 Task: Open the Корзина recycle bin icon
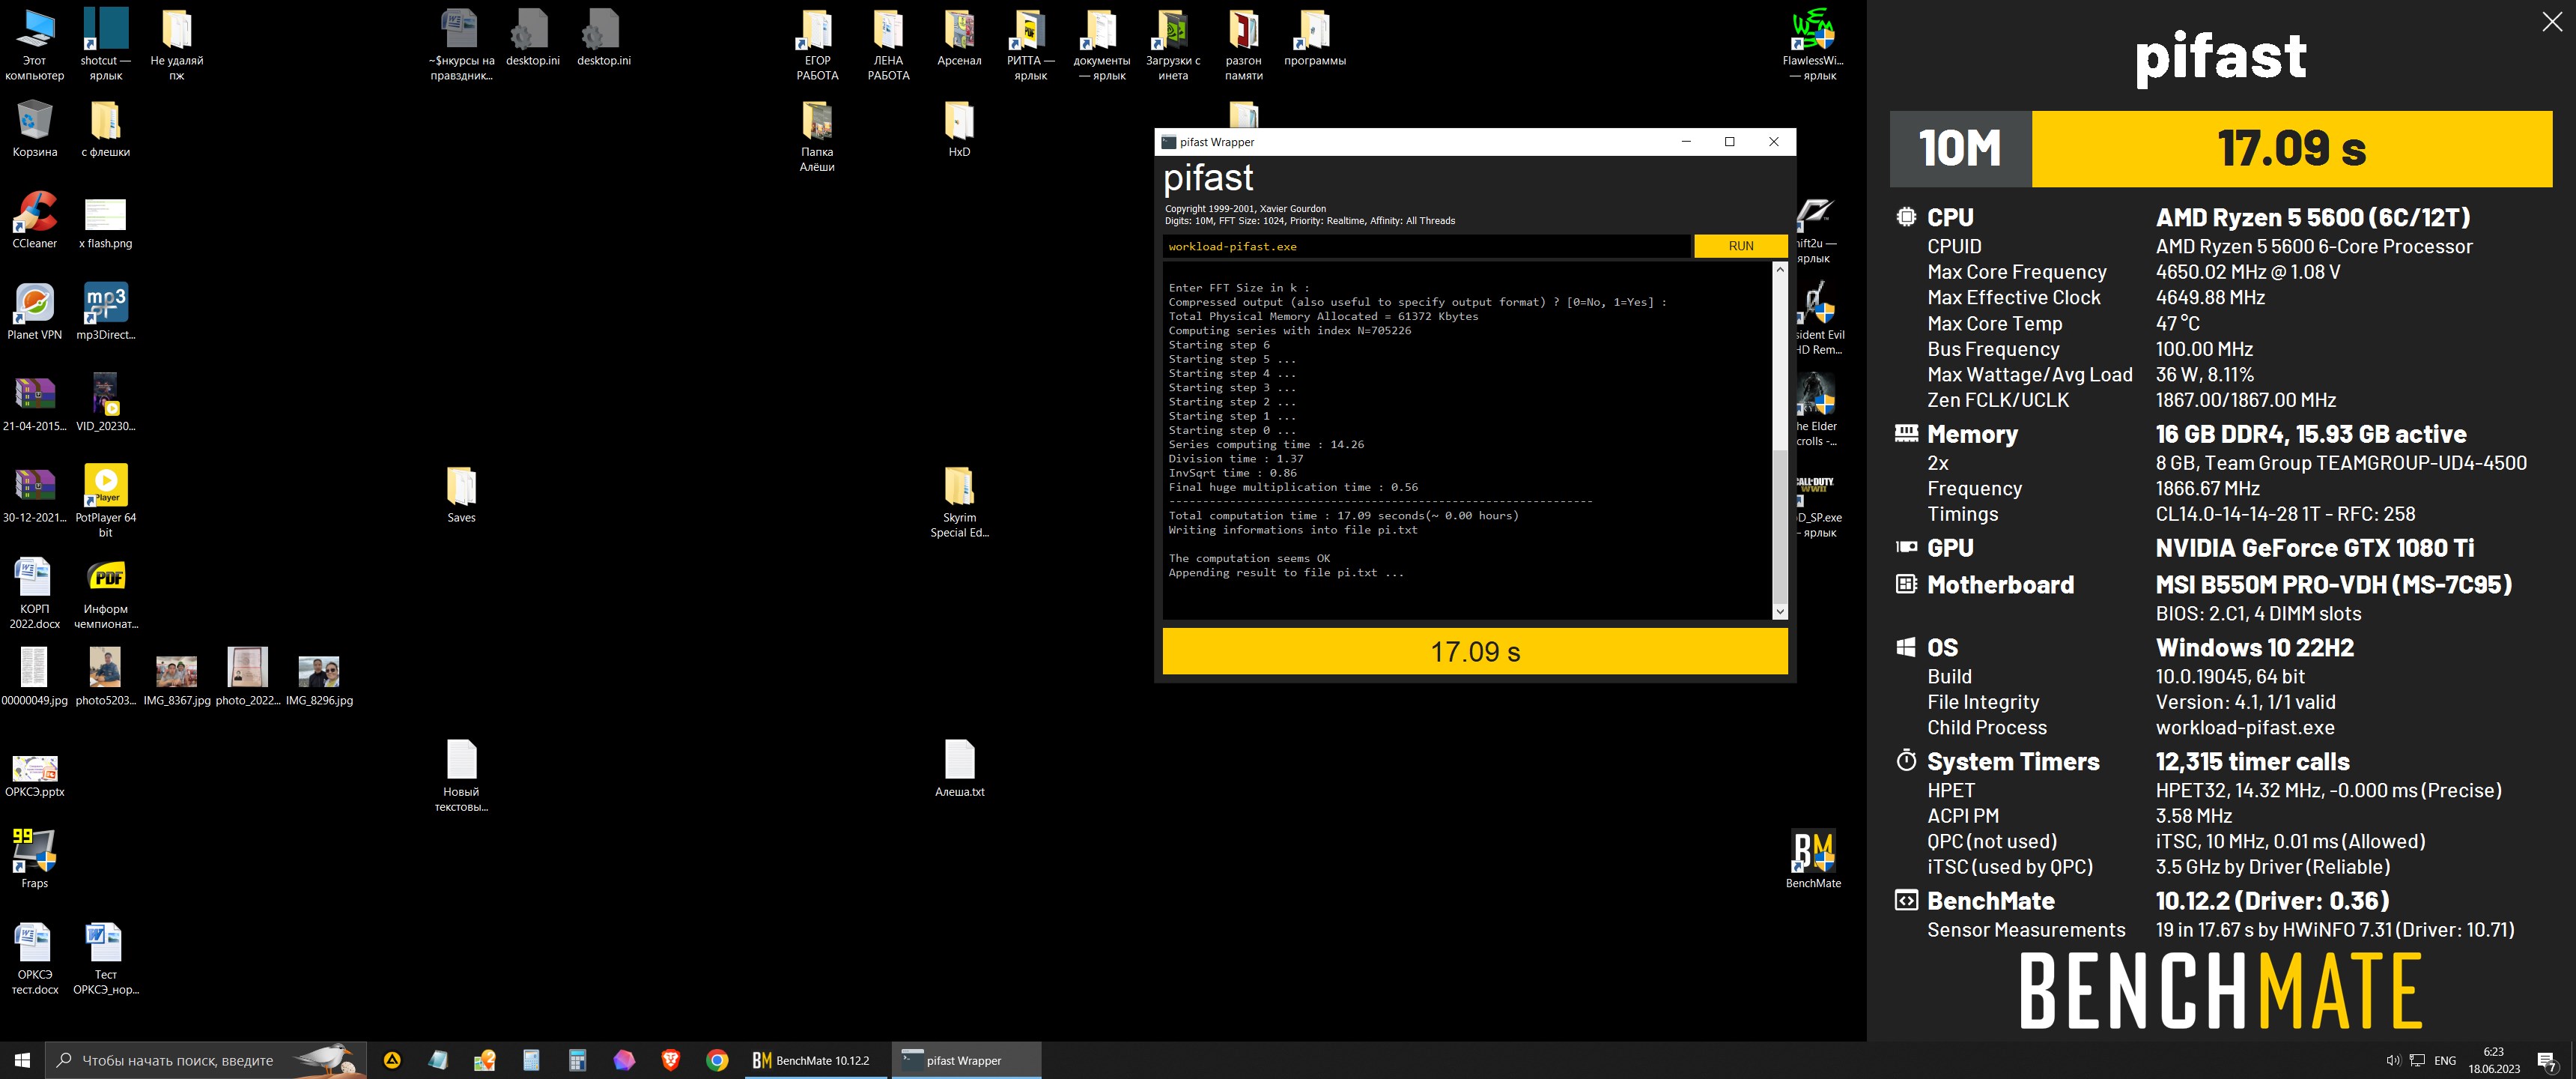click(35, 128)
